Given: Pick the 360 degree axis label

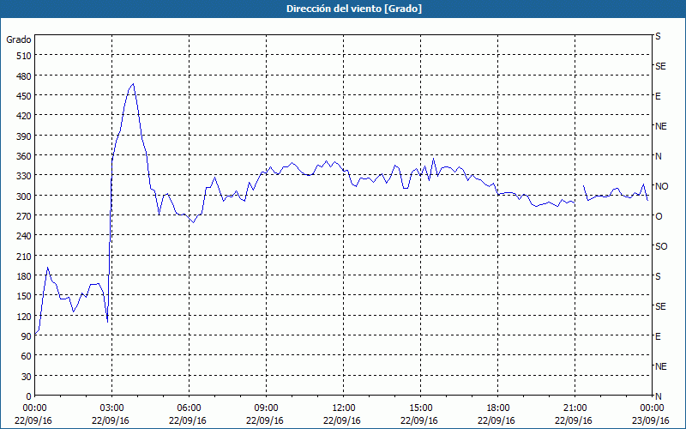Looking at the screenshot, I should click(x=24, y=156).
